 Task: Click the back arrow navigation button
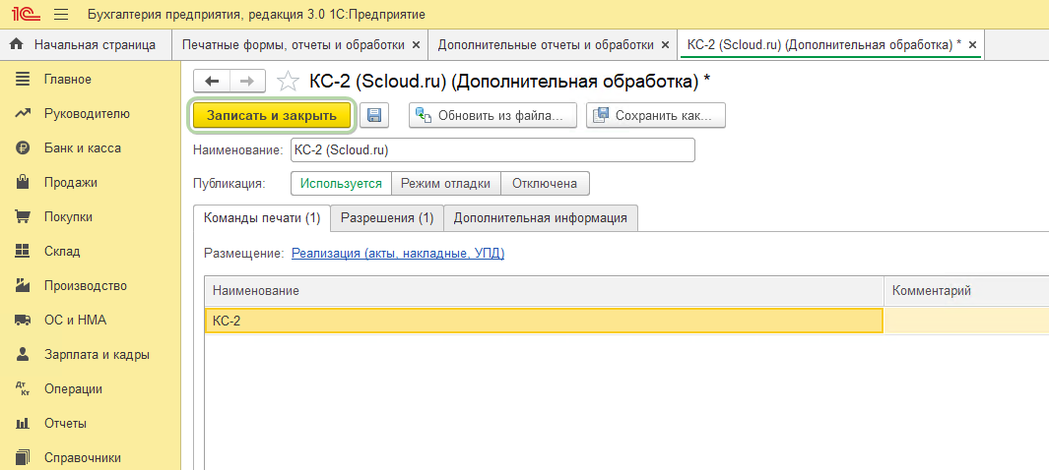(x=212, y=81)
